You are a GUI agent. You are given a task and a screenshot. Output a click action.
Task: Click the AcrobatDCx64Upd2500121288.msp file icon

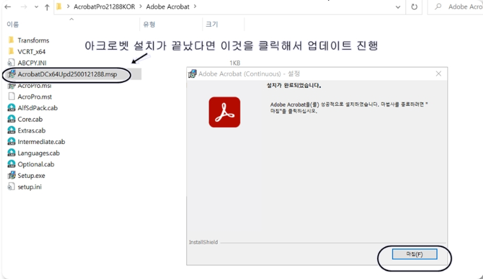[11, 74]
